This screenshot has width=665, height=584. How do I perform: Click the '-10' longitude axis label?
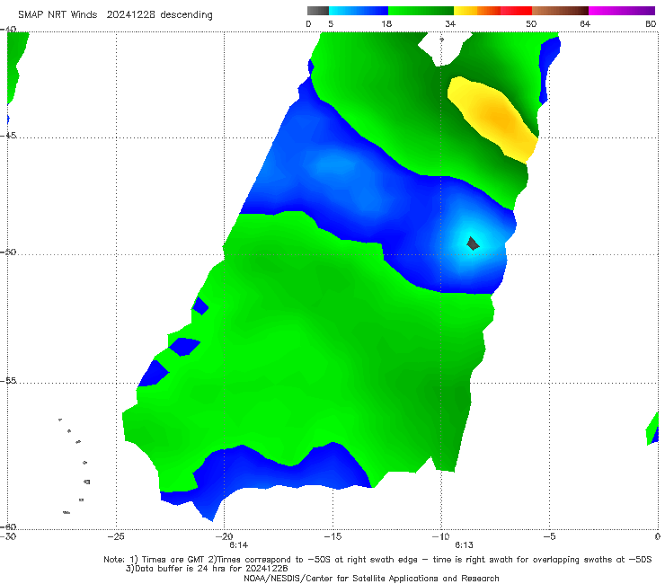440,536
